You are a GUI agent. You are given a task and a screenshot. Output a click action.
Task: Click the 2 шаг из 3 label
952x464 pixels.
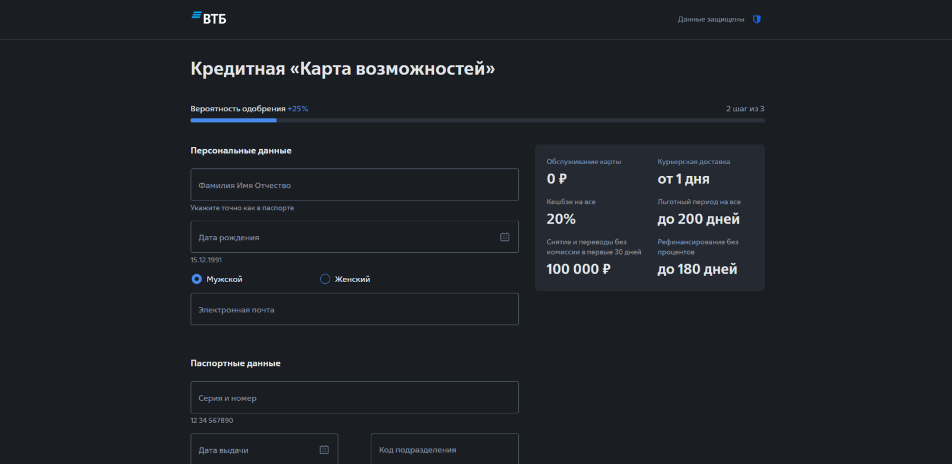[x=745, y=109]
